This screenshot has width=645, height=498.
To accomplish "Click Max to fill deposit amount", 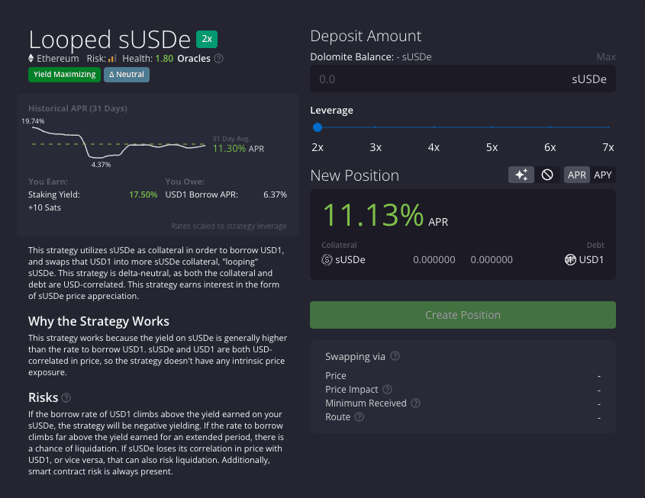I will (x=606, y=57).
